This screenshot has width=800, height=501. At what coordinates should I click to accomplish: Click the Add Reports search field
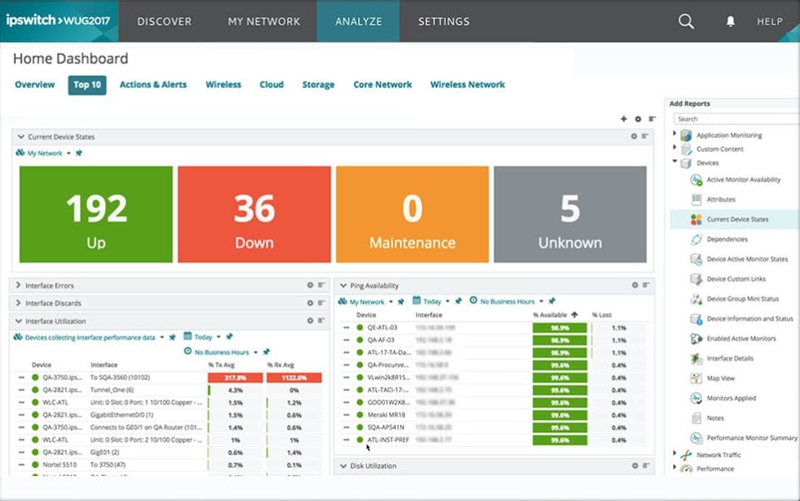coord(736,119)
